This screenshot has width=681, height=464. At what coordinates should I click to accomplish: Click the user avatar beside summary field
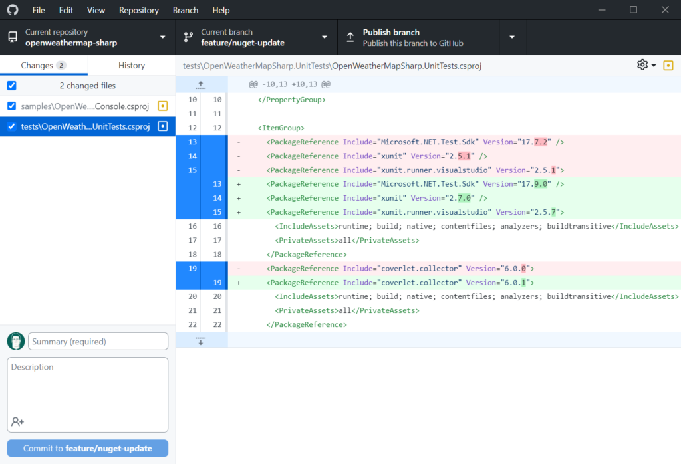tap(16, 342)
